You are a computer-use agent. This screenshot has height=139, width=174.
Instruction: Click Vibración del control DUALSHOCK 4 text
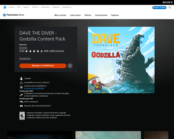pyautogui.click(x=37, y=106)
